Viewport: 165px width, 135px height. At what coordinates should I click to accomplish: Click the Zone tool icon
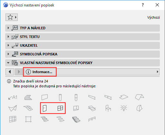(x=28, y=119)
